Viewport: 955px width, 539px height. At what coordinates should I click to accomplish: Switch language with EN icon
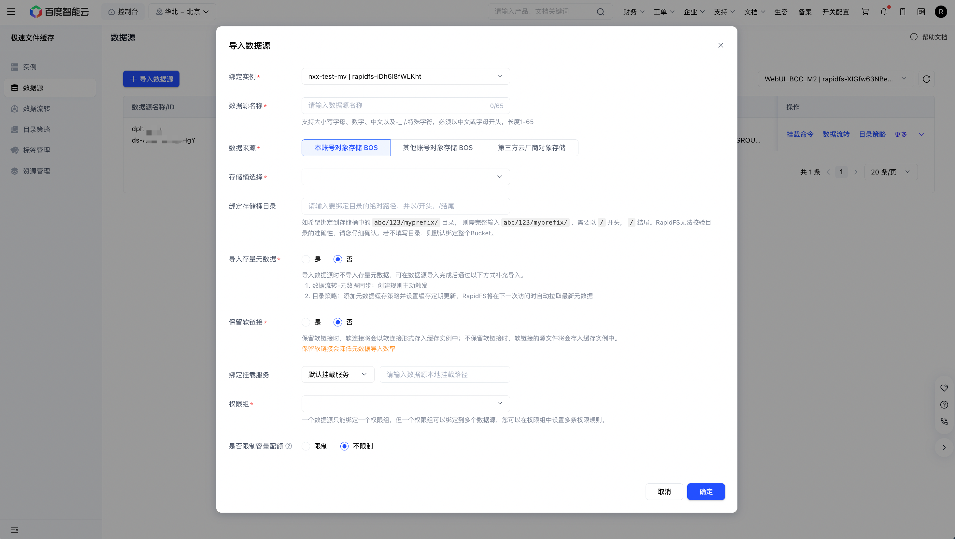coord(921,12)
